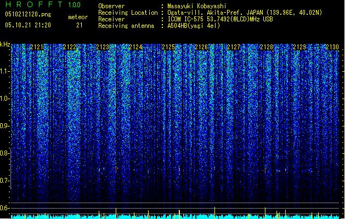Click the 'Observer' field label

111,6
